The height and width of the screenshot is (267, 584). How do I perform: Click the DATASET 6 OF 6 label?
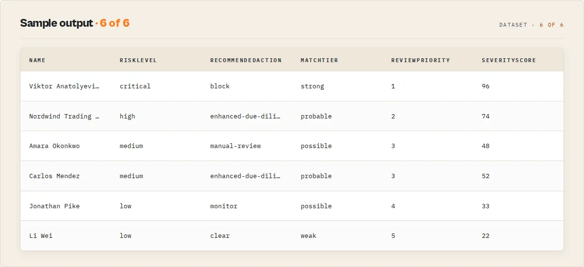point(531,25)
